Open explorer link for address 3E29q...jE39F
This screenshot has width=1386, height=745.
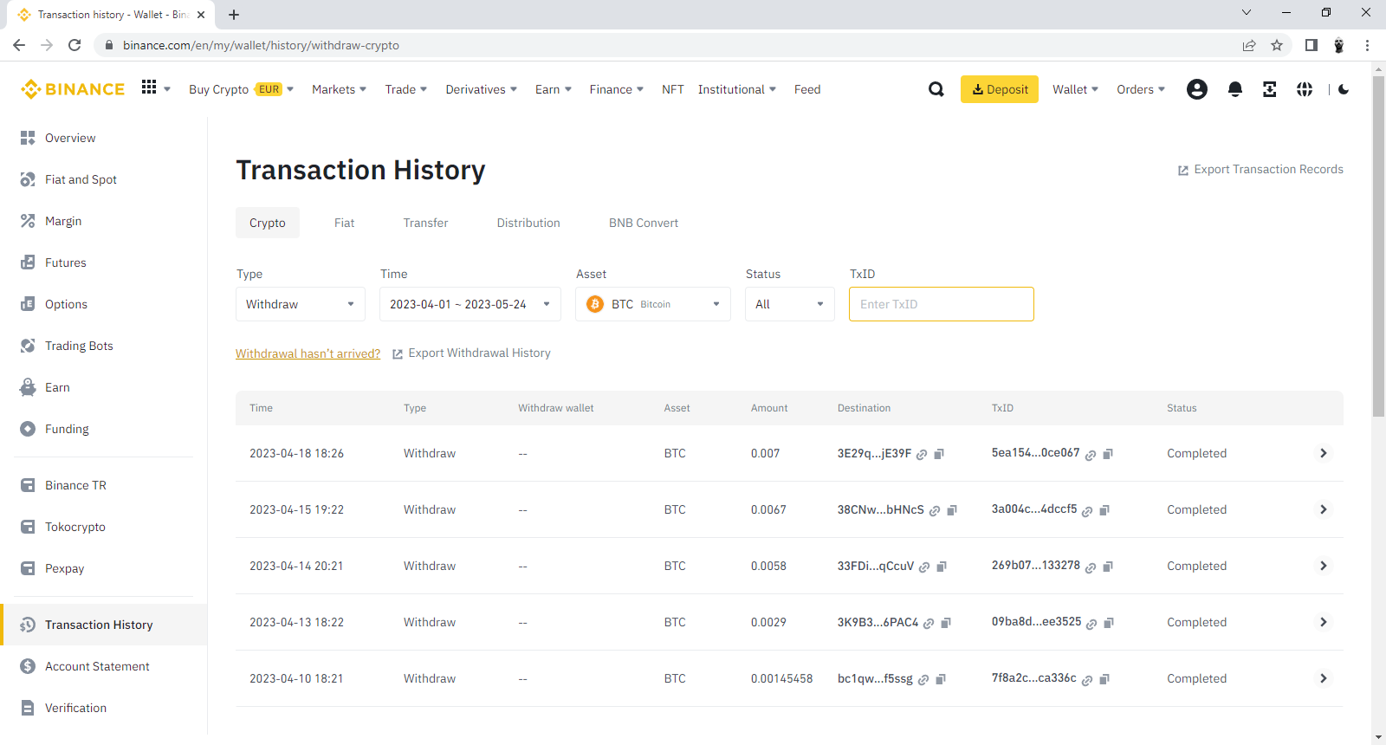coord(922,454)
